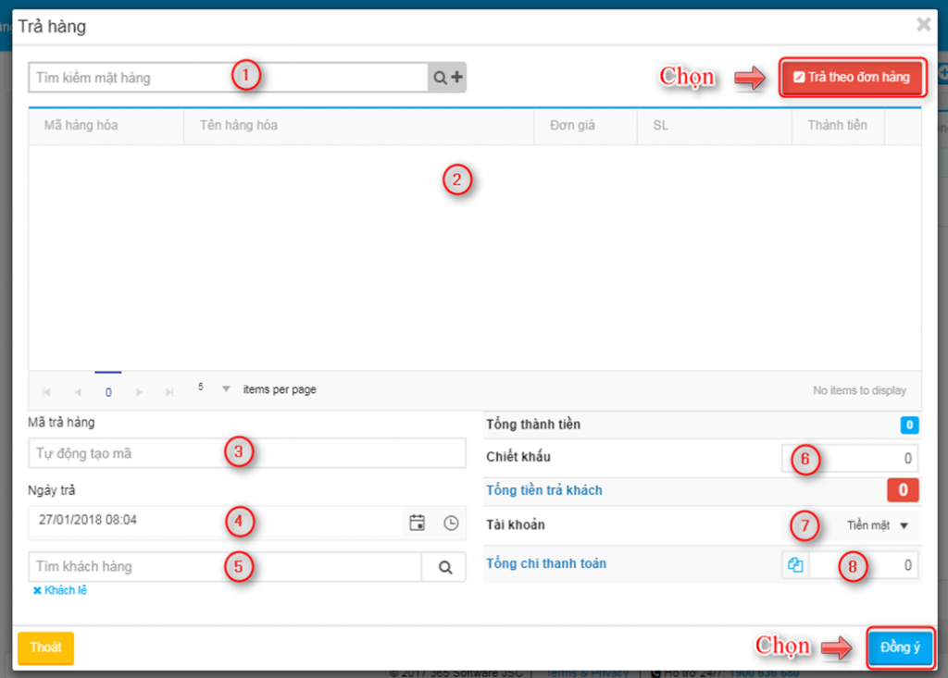Go to the first page of items

(46, 392)
